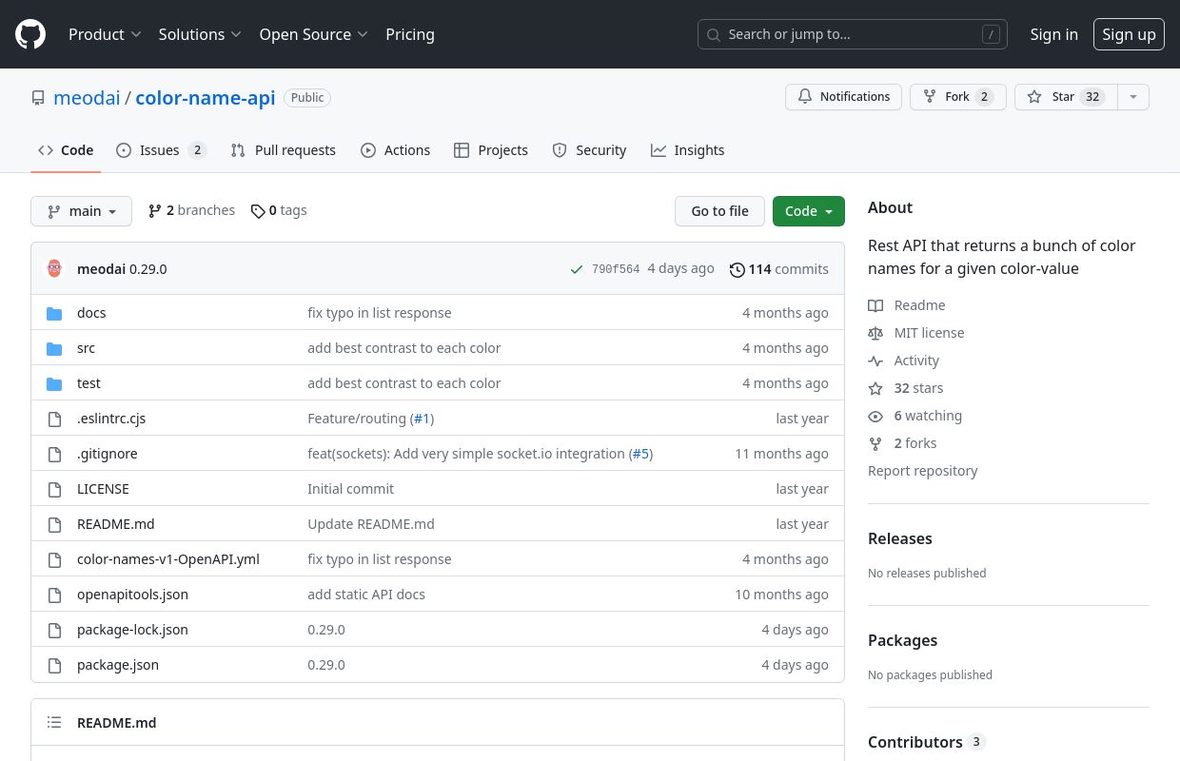Viewport: 1180px width, 761px height.
Task: Click the 2 branches link
Action: tap(192, 210)
